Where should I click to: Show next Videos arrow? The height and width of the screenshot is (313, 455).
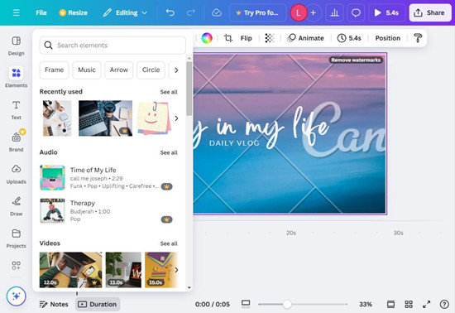176,270
